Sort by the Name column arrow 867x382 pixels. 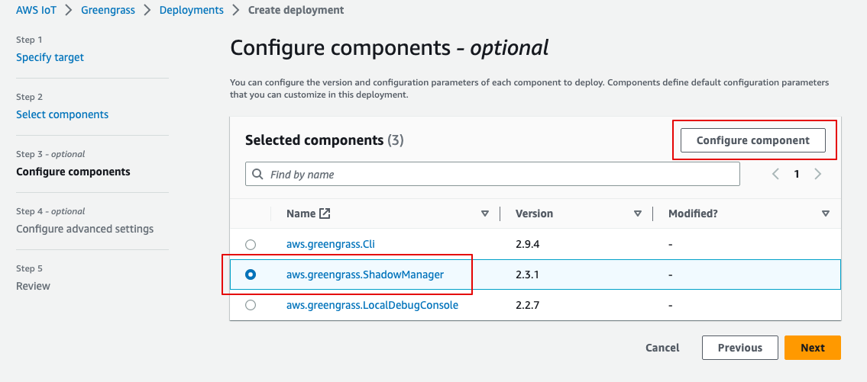point(485,213)
